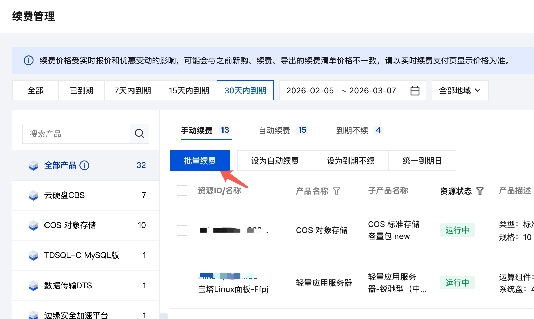Viewport: 534px width, 319px height.
Task: Click the 到期不续 count badge 4
Action: (x=378, y=130)
